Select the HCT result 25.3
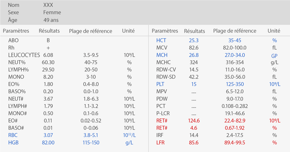Screen dimensions: 290x152 coord(194,41)
